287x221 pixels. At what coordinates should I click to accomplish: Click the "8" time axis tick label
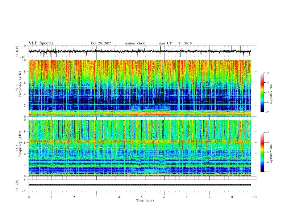click(209, 197)
